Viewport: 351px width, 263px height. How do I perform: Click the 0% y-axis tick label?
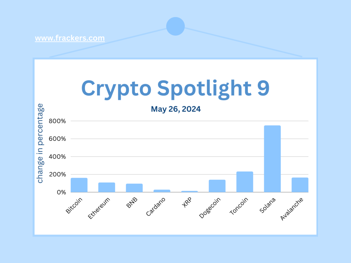coord(61,192)
